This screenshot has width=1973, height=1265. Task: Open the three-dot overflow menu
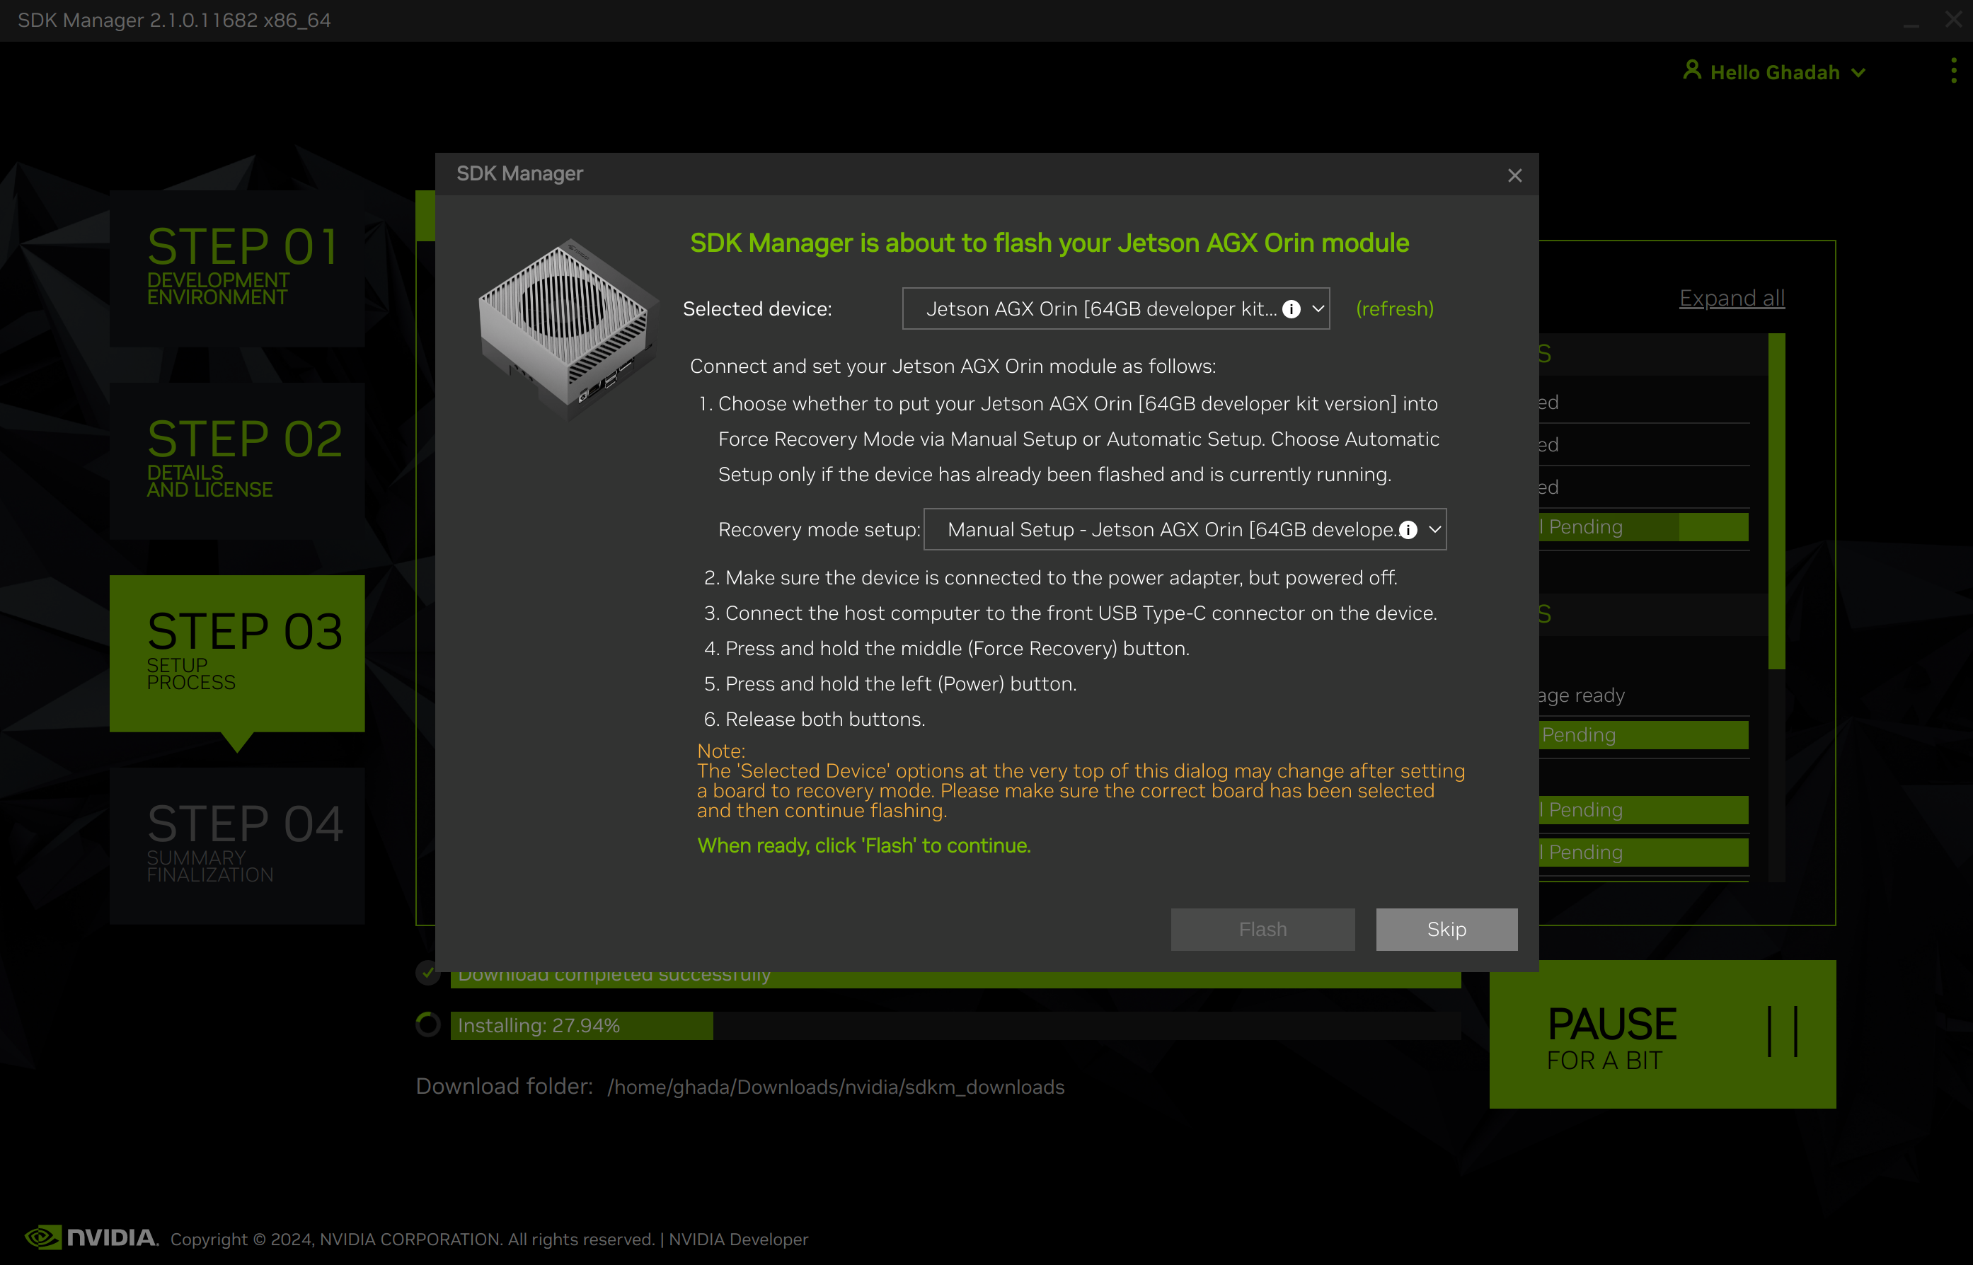1953,71
